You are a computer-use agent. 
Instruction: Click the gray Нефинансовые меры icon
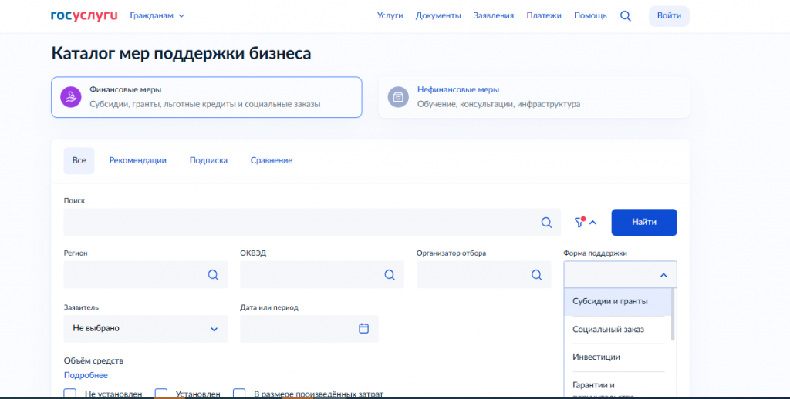pos(398,97)
